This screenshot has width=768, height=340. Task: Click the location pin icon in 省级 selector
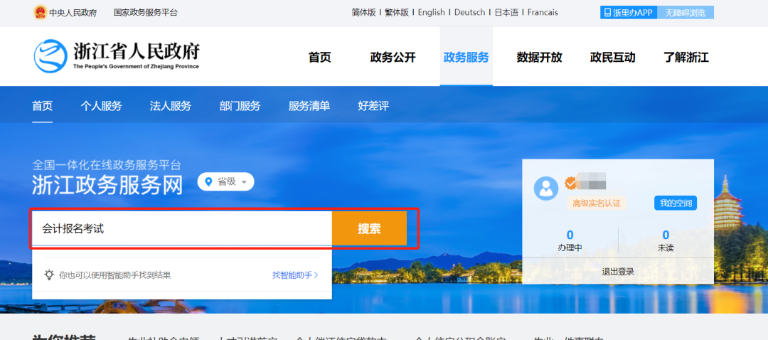208,182
